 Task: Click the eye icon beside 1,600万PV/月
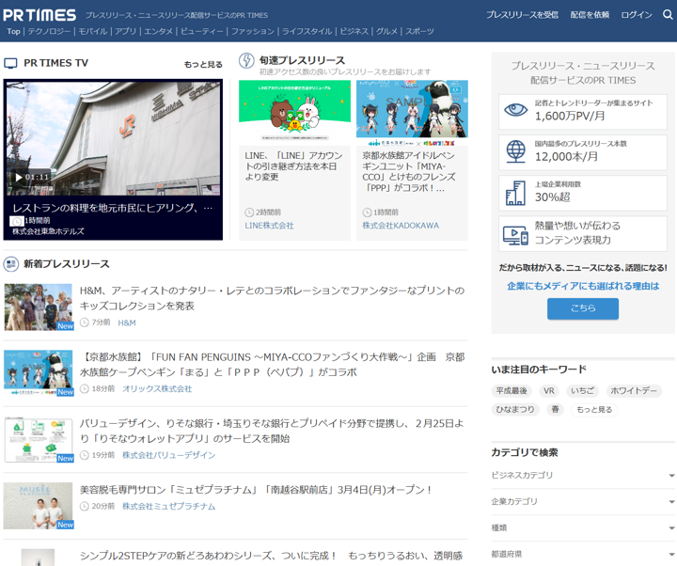coord(516,110)
